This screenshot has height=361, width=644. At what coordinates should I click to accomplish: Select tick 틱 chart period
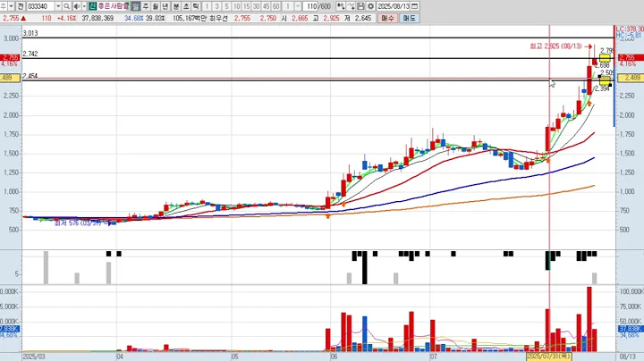196,6
